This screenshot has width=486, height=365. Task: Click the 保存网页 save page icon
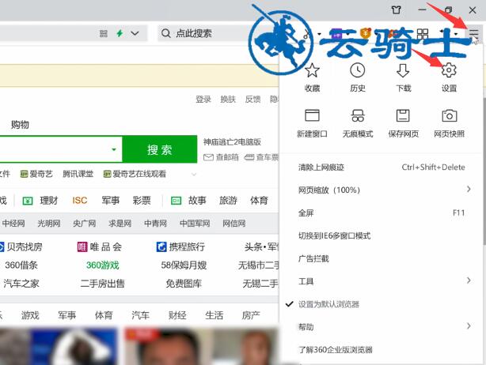tap(403, 115)
